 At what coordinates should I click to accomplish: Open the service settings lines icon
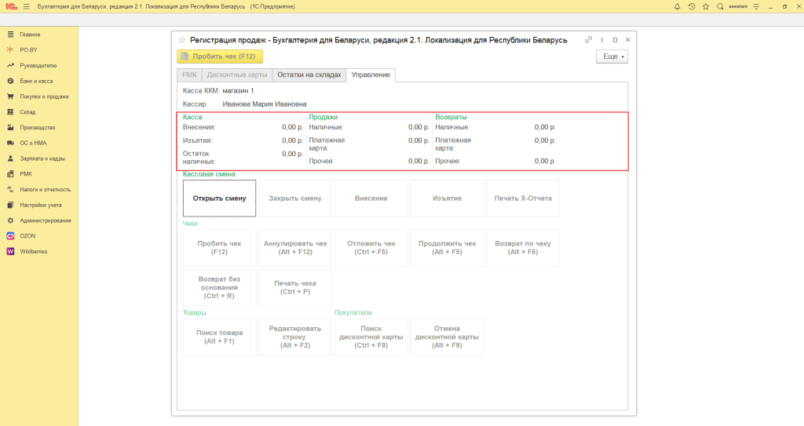[756, 6]
